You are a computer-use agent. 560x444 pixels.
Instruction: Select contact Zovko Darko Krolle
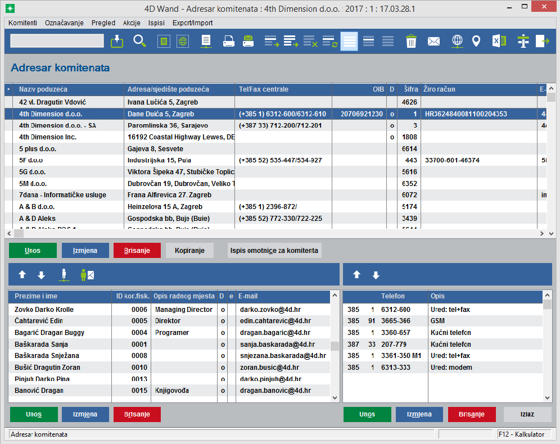(x=169, y=310)
